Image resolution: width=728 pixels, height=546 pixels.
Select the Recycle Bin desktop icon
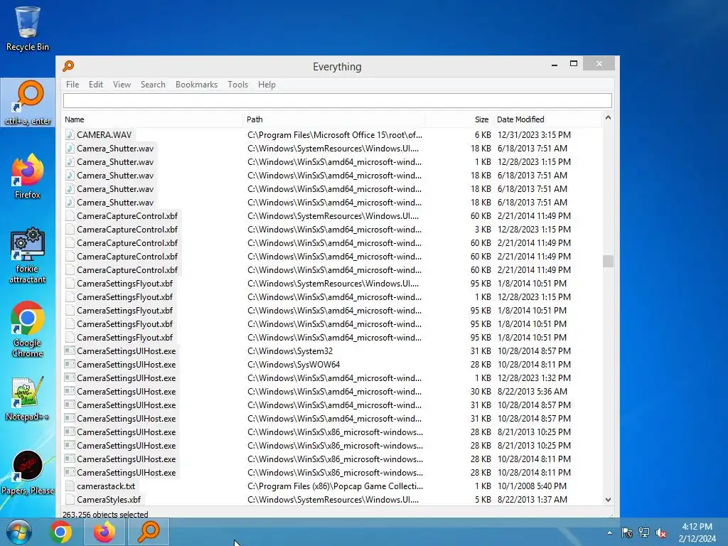click(28, 28)
